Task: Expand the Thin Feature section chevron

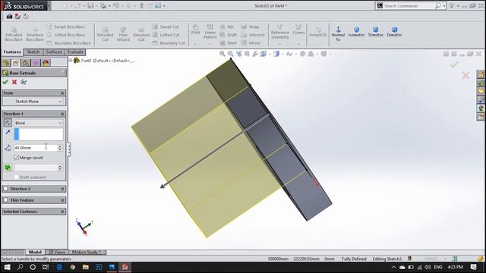Action: (x=62, y=200)
